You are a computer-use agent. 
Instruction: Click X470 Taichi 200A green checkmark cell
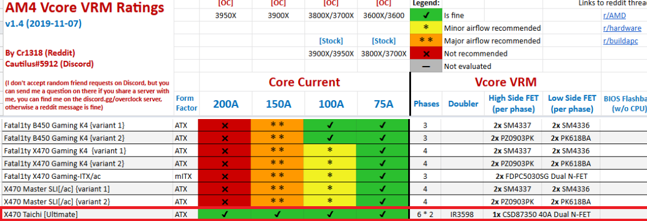(225, 214)
